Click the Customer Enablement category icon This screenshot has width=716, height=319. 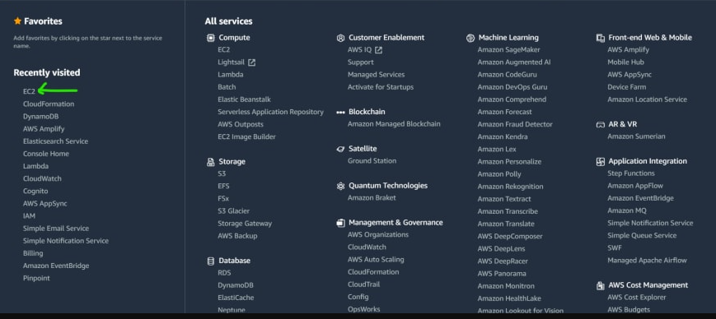coord(340,38)
